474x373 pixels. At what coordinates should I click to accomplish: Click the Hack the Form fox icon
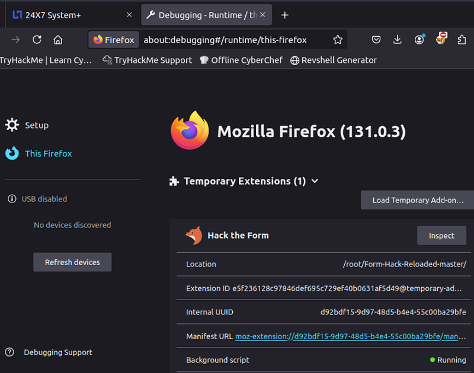[194, 235]
